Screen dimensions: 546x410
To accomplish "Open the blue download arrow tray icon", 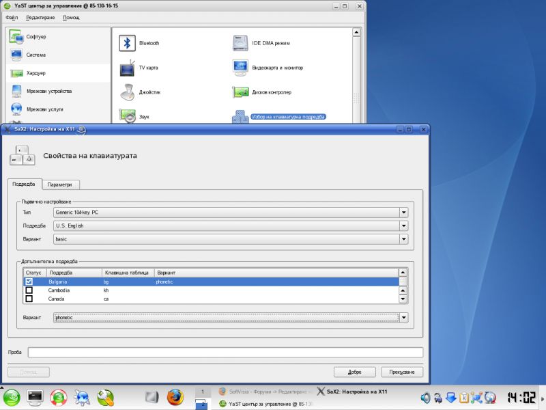I will pos(451,398).
